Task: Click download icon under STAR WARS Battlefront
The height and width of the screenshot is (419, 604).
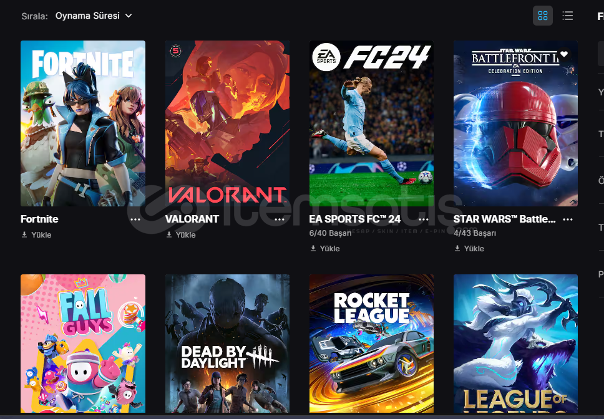Action: click(x=457, y=248)
